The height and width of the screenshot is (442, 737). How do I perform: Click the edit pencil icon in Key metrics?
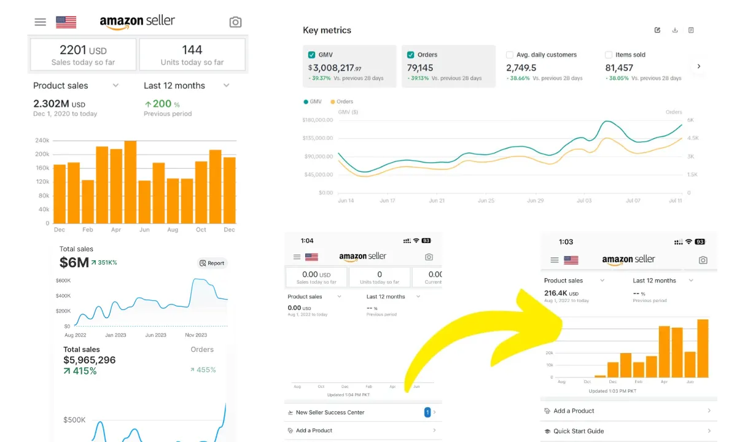[658, 30]
